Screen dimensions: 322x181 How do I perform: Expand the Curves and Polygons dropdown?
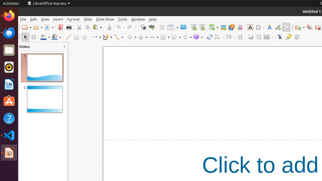coord(111,37)
